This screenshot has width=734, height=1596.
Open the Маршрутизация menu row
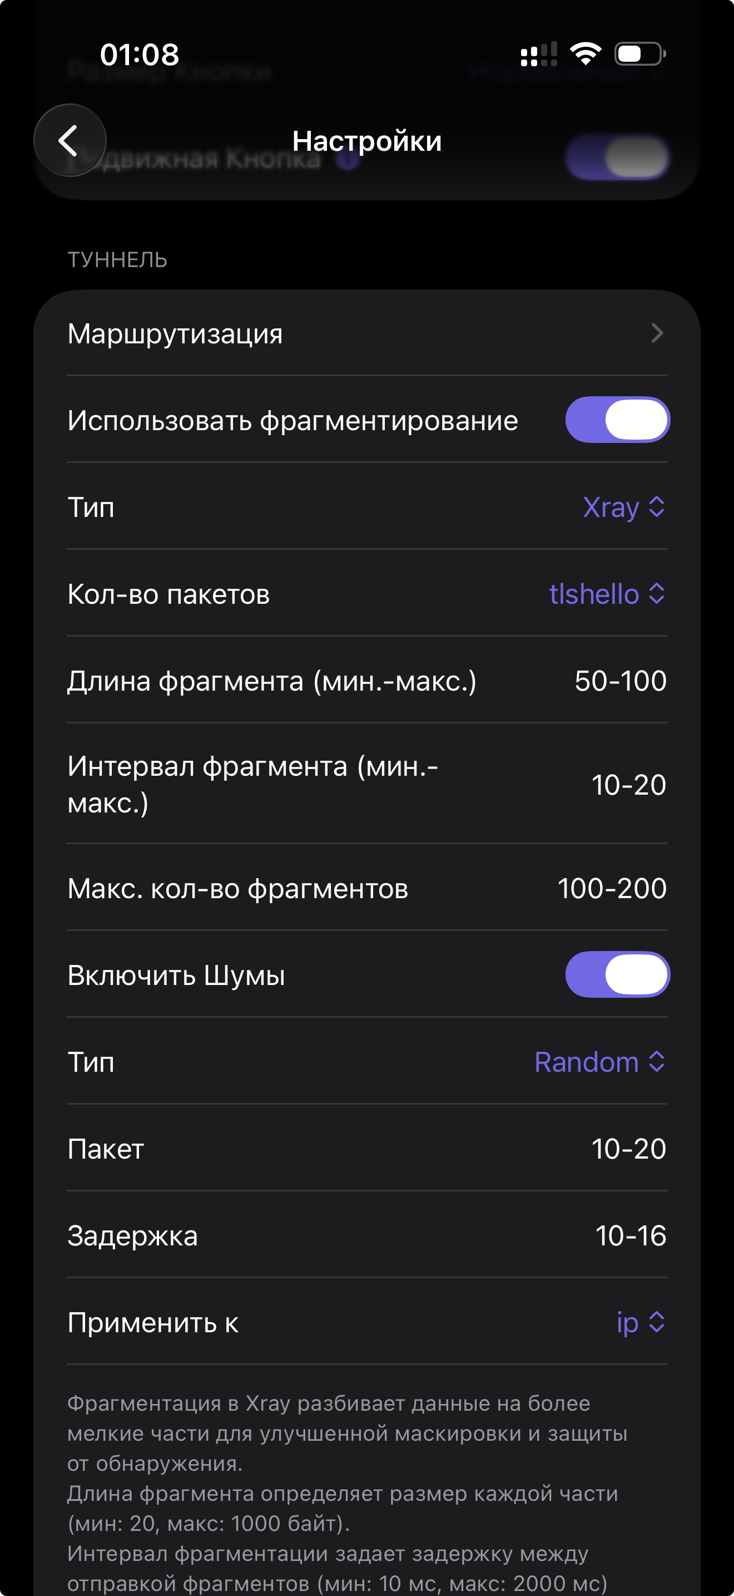click(366, 333)
